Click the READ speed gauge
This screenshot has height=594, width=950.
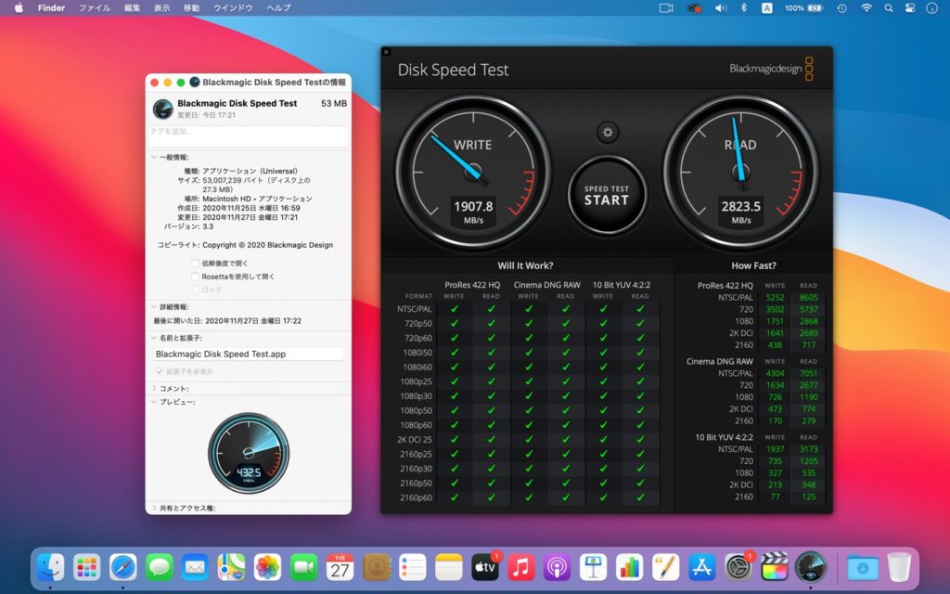pyautogui.click(x=740, y=172)
